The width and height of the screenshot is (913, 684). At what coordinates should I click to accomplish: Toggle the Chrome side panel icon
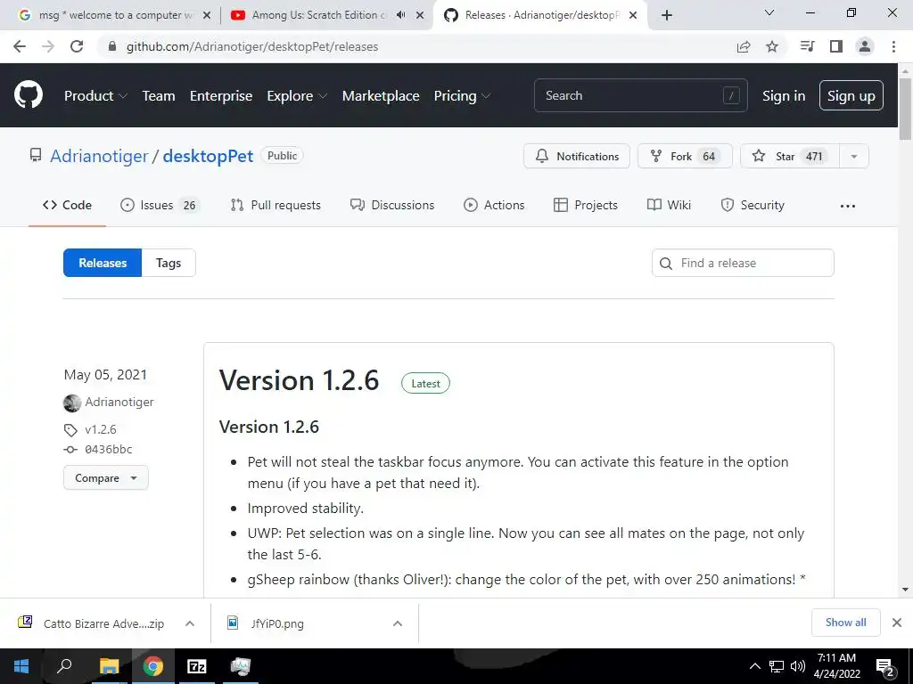point(836,46)
